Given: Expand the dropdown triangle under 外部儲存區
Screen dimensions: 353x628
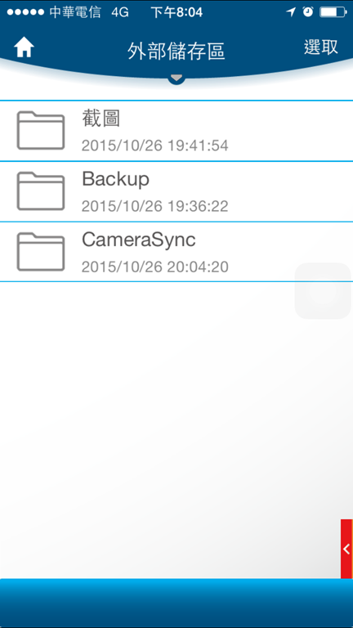Looking at the screenshot, I should (x=176, y=78).
